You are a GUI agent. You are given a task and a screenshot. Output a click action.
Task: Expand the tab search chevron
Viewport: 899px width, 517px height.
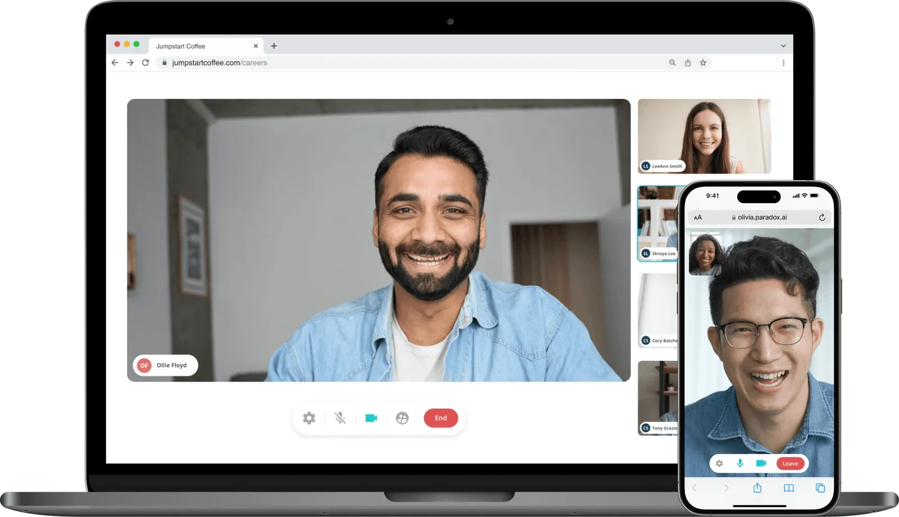783,46
